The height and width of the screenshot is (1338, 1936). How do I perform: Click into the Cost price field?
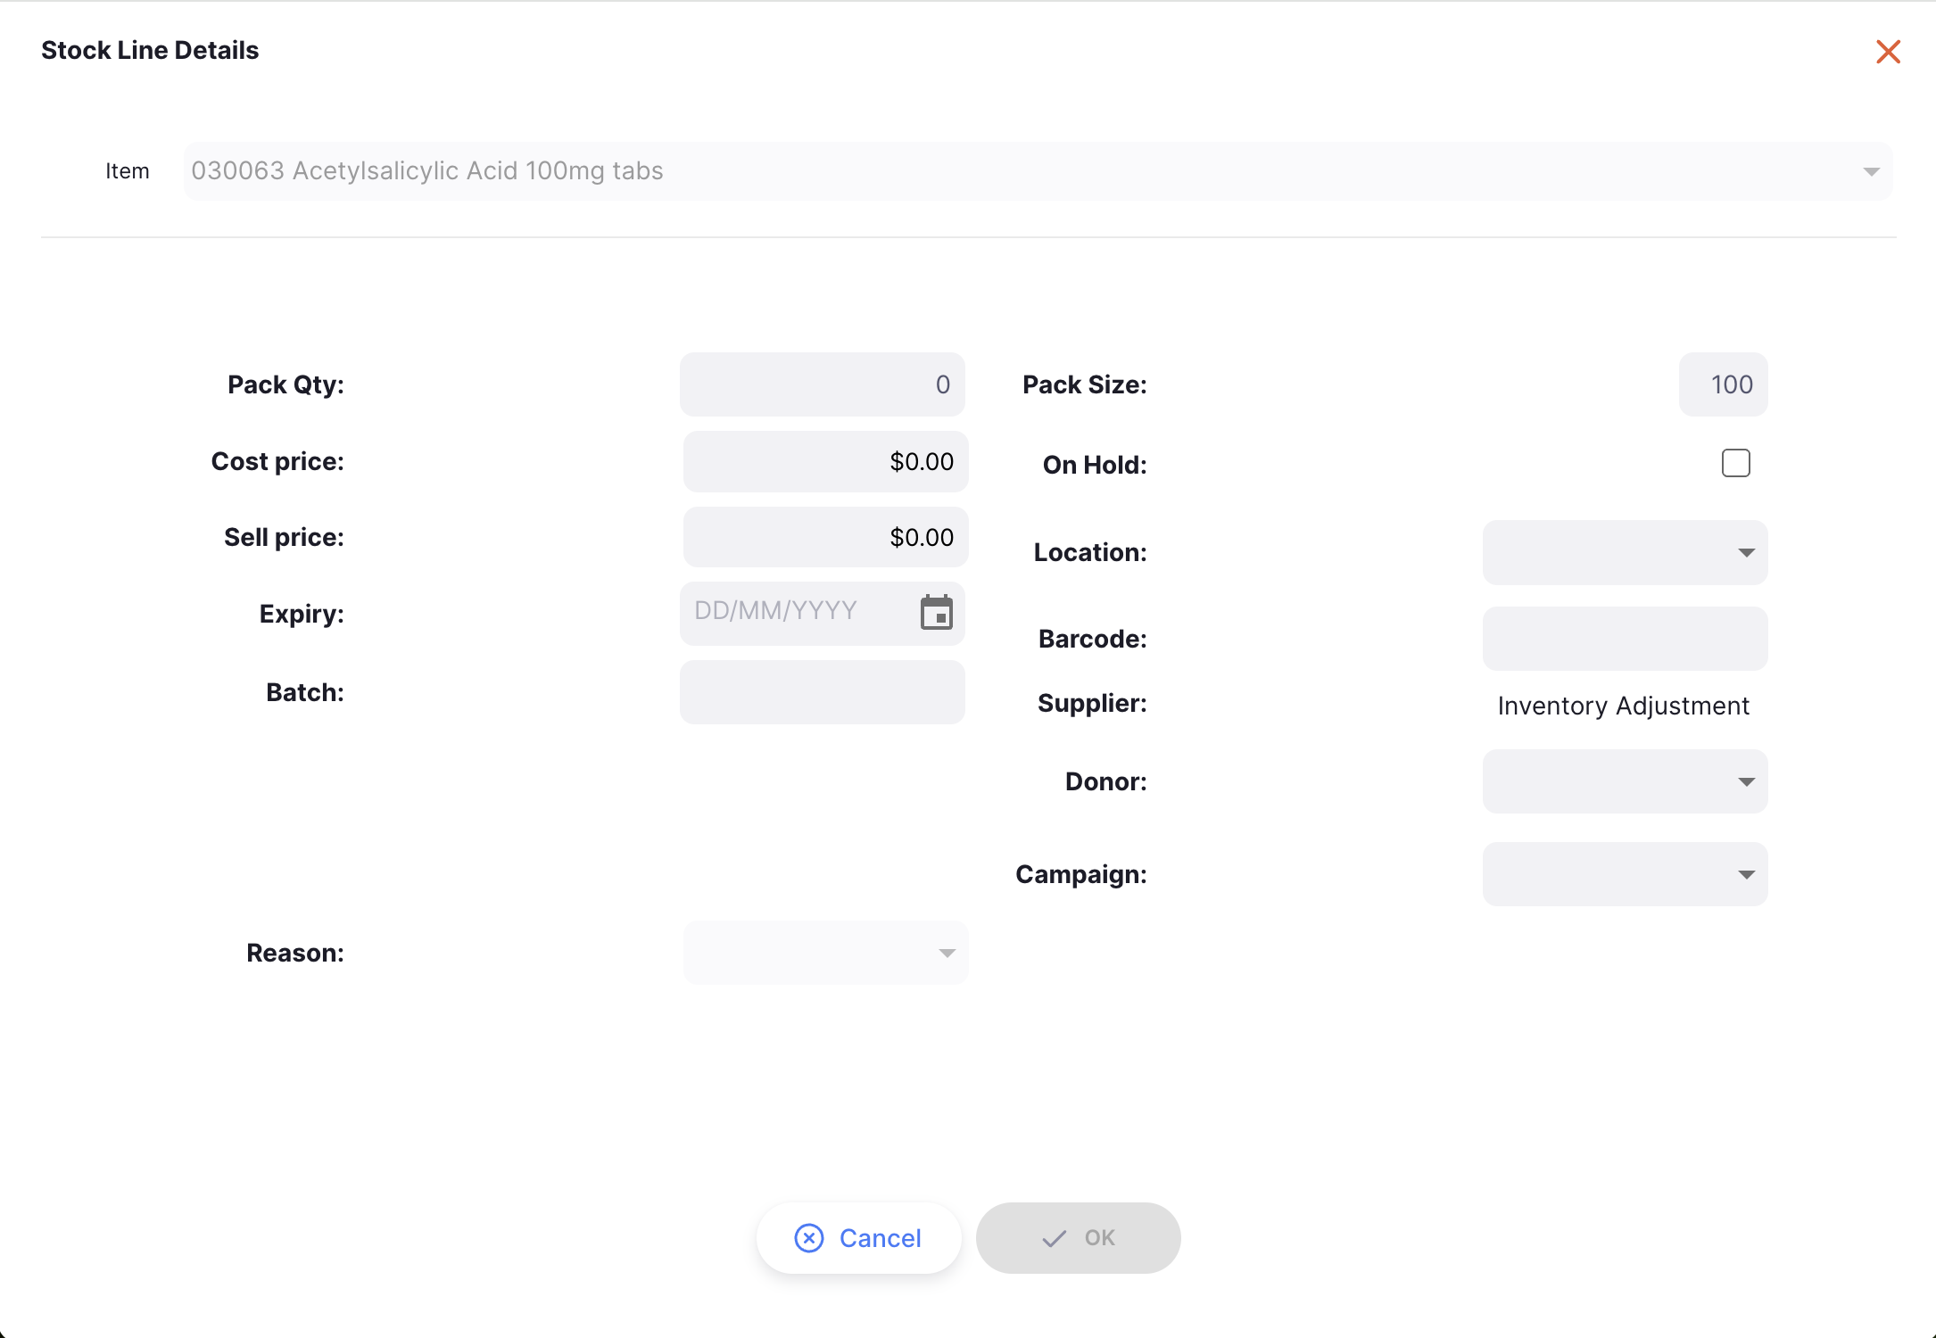[x=825, y=461]
